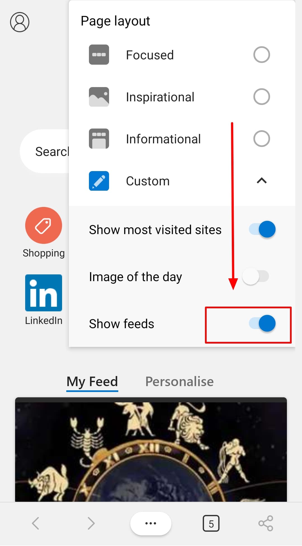Open the profile account icon
The height and width of the screenshot is (546, 302).
click(20, 22)
